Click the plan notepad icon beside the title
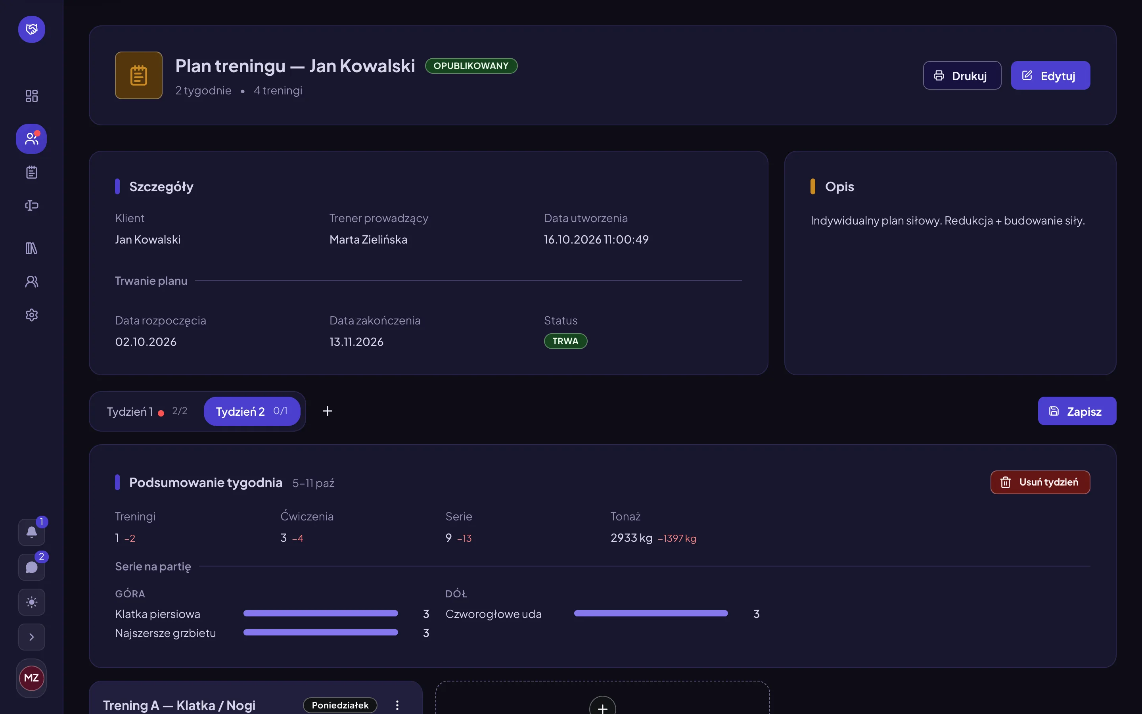The height and width of the screenshot is (714, 1142). coord(139,75)
